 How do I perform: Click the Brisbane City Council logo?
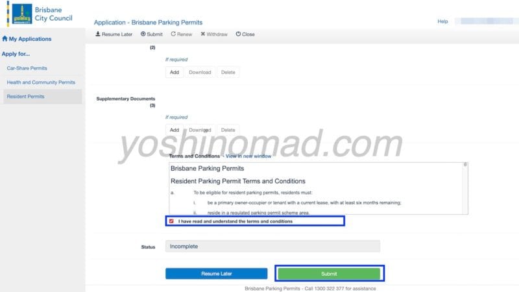40,14
